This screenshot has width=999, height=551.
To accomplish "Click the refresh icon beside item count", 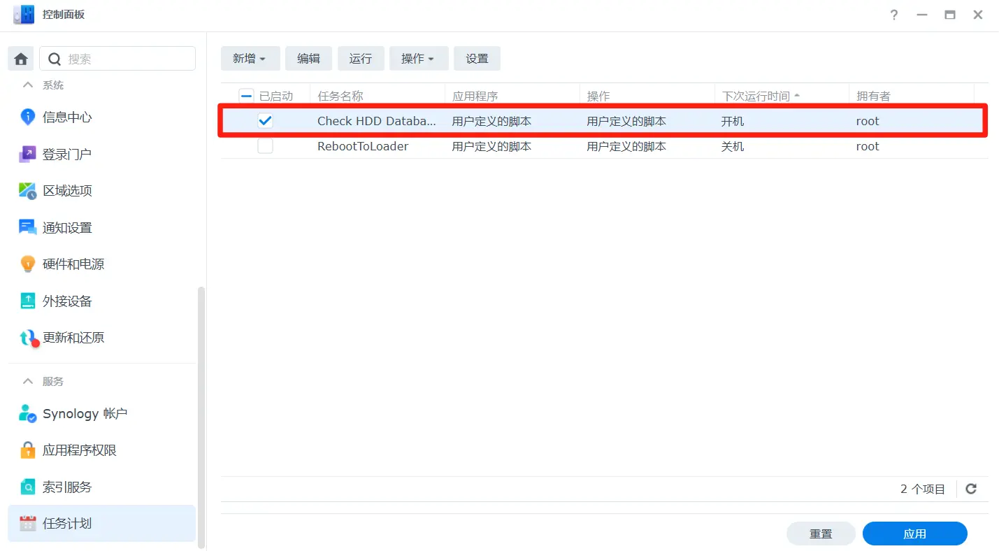I will [970, 489].
